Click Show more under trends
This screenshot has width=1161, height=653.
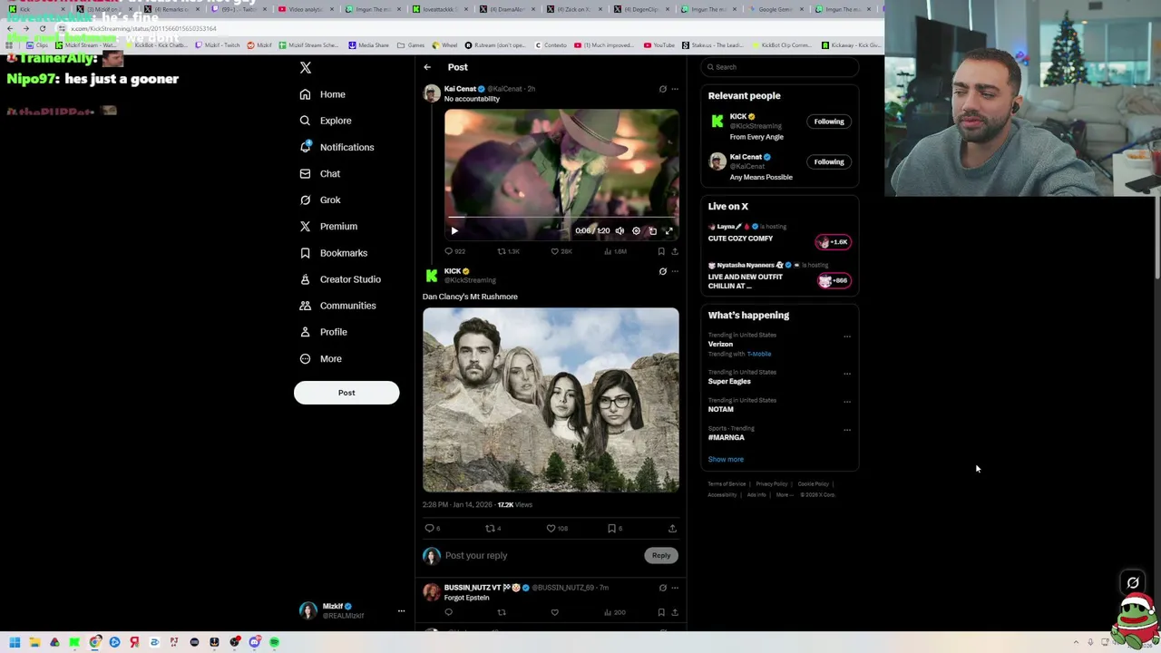[726, 459]
